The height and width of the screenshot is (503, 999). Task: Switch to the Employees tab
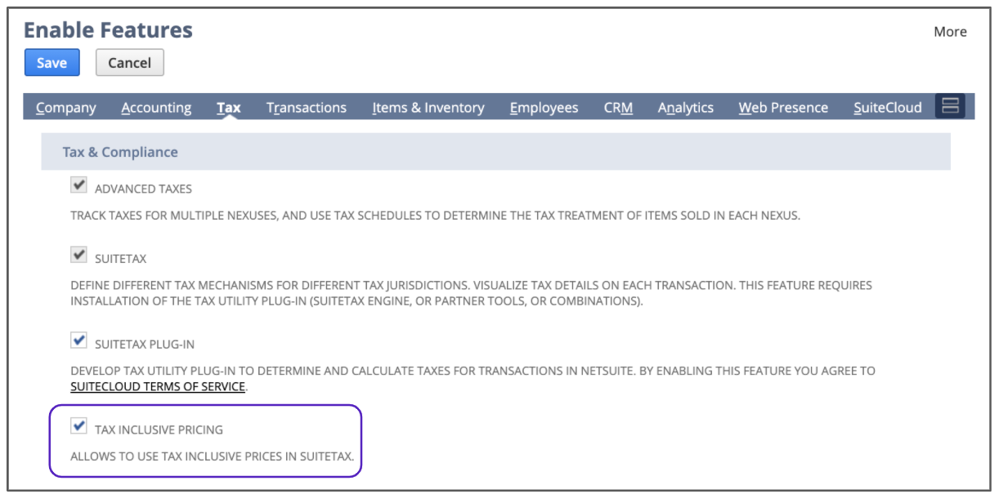point(544,108)
